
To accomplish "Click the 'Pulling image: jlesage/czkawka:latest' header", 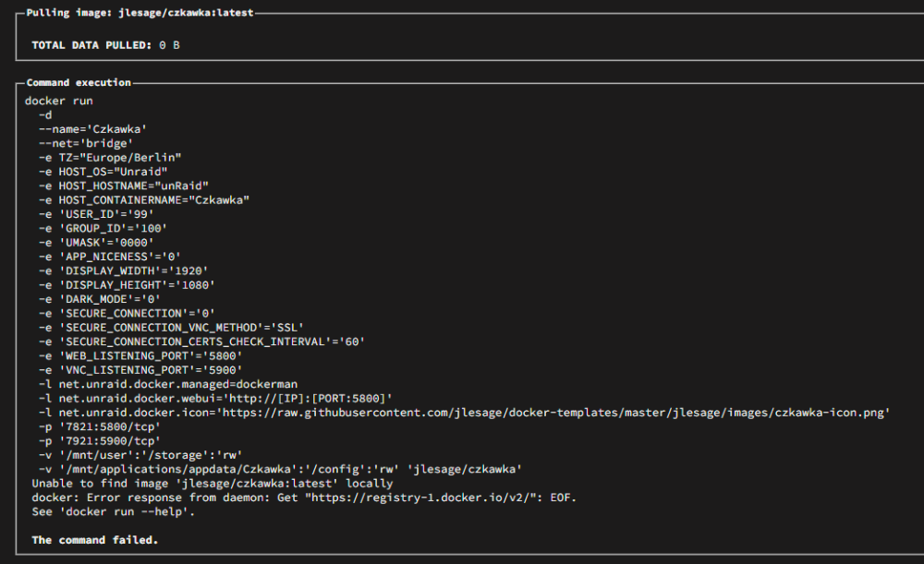I will pyautogui.click(x=140, y=12).
